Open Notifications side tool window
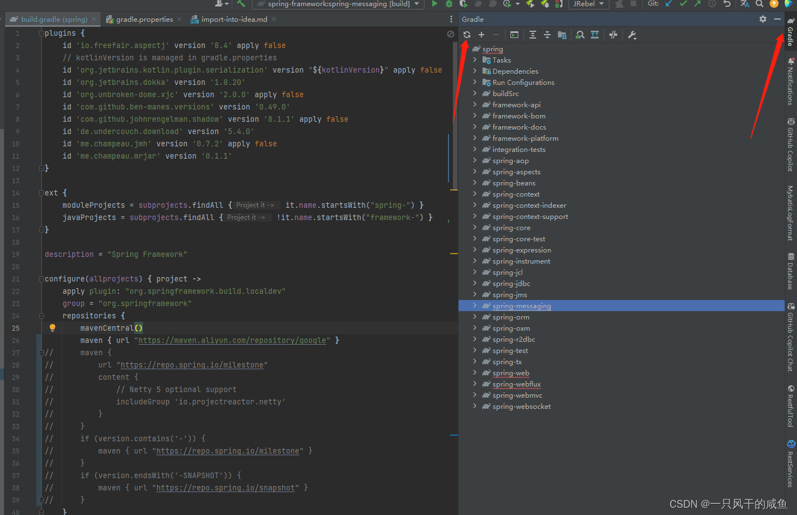Image resolution: width=797 pixels, height=515 pixels. pos(790,81)
